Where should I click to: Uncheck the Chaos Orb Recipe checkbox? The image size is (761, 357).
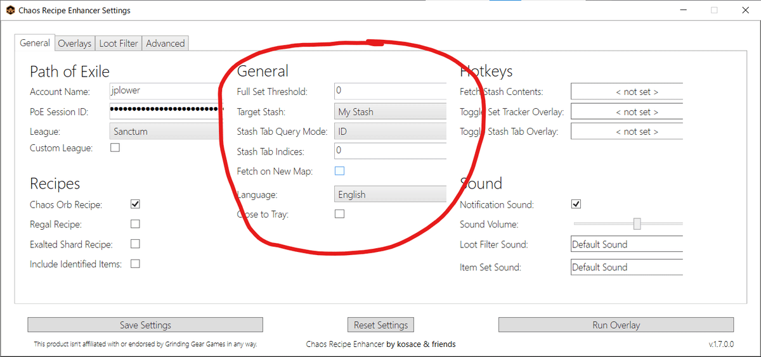(135, 204)
